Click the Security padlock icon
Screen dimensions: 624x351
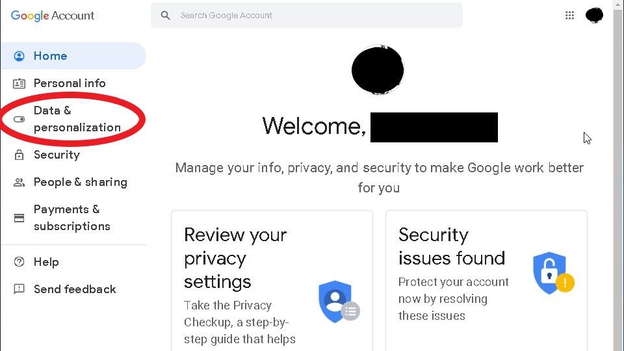(19, 155)
